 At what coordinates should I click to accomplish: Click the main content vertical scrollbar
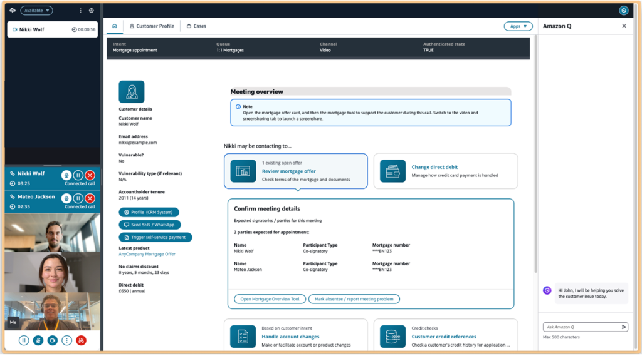535,155
